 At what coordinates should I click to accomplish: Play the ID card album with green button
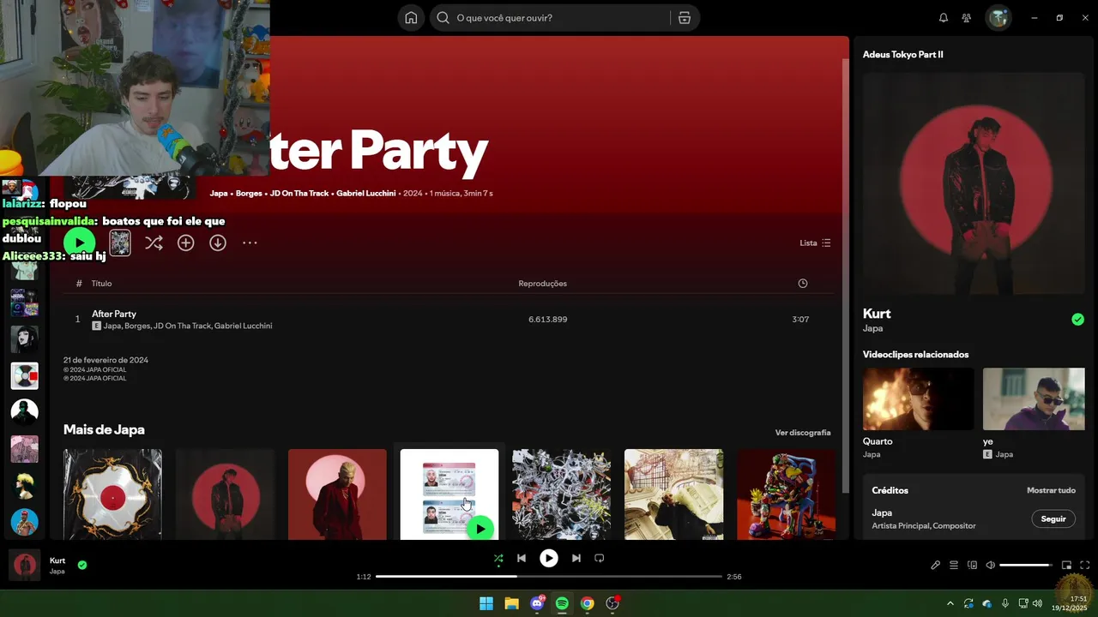click(x=480, y=529)
